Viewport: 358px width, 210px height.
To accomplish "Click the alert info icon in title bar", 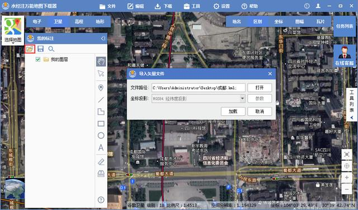I will 307,6.
